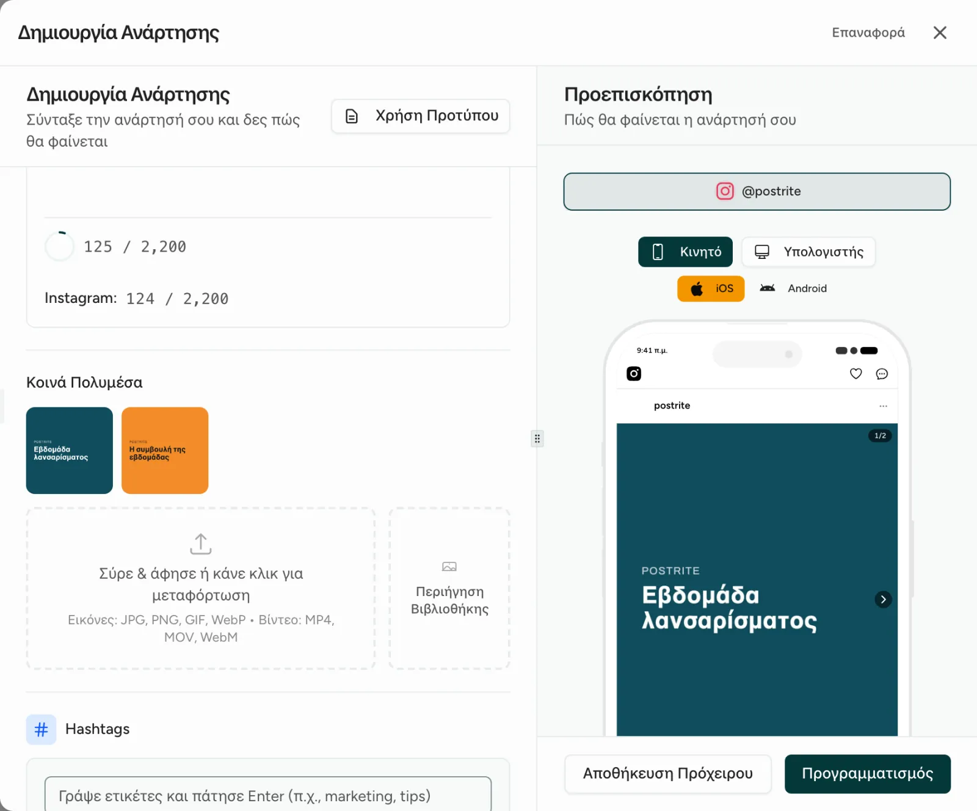Click the messages bubble icon in preview
This screenshot has width=977, height=811.
coord(882,374)
